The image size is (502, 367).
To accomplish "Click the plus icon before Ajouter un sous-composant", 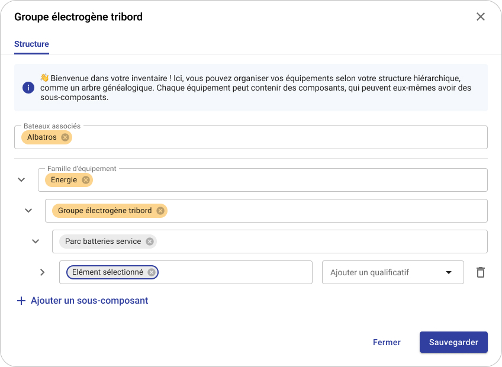I will (21, 300).
